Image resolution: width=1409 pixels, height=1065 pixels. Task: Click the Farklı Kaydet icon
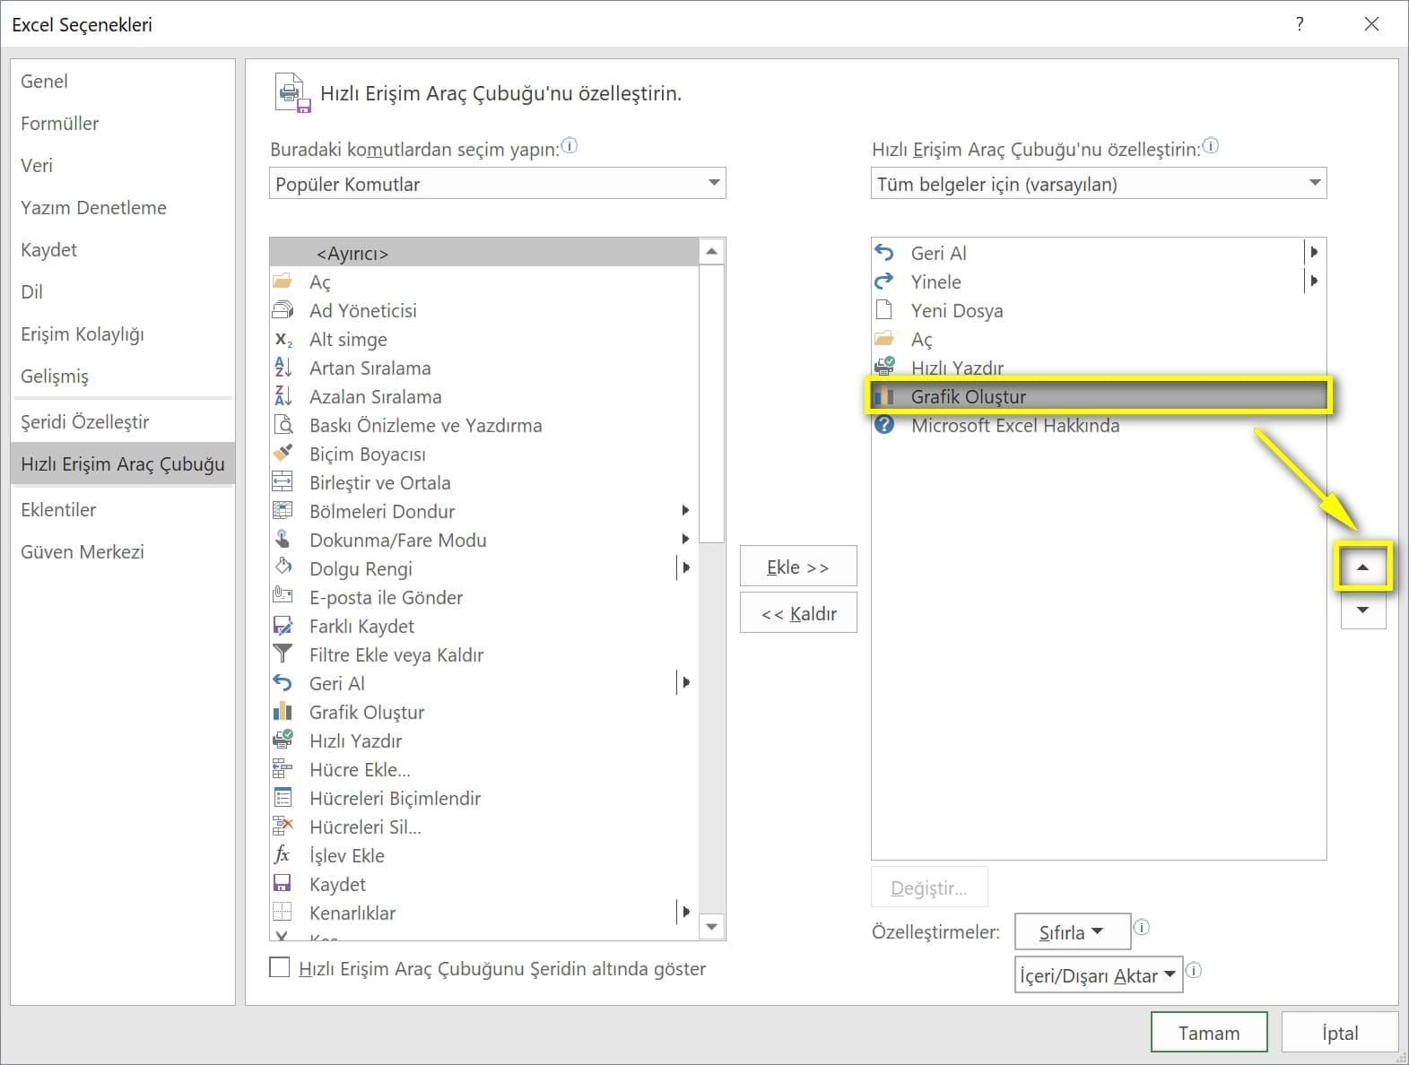click(283, 626)
